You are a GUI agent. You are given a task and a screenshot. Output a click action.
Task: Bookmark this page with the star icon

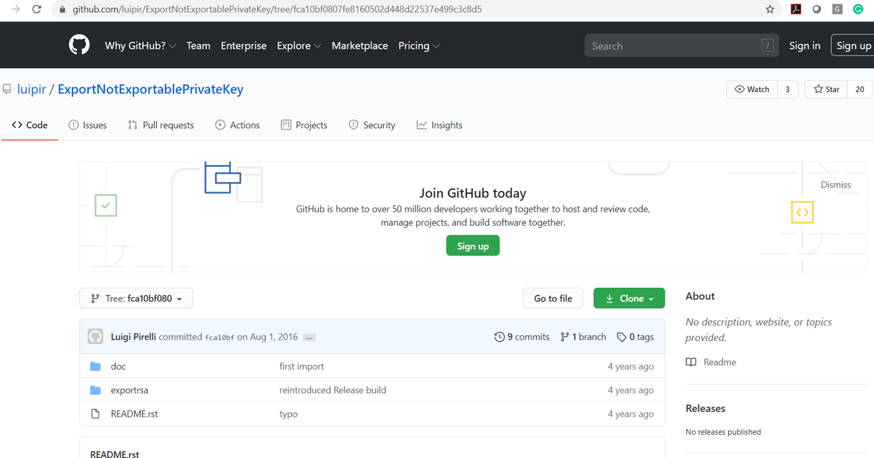point(770,9)
